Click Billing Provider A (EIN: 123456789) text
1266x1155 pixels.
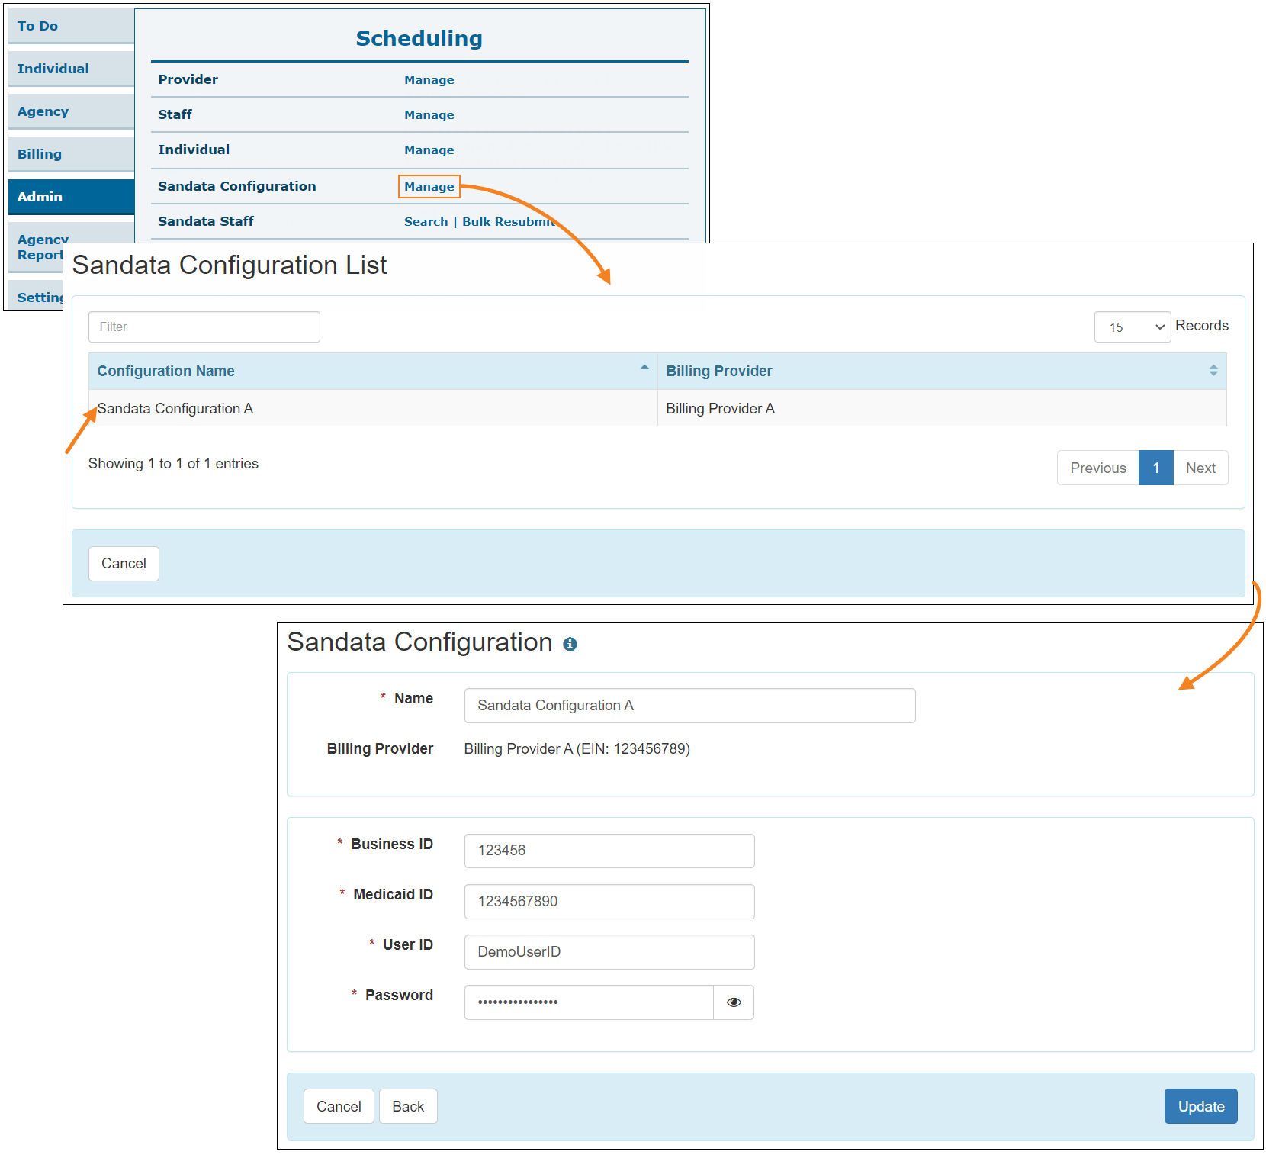point(577,749)
